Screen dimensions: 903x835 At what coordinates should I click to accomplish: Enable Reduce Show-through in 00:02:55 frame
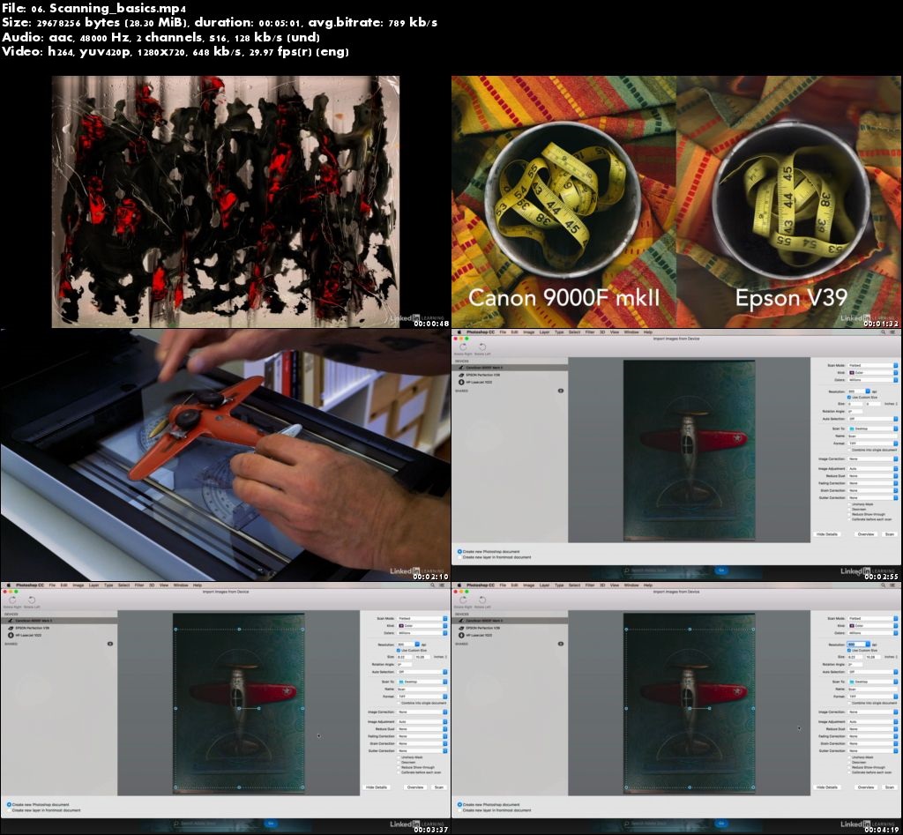[849, 514]
